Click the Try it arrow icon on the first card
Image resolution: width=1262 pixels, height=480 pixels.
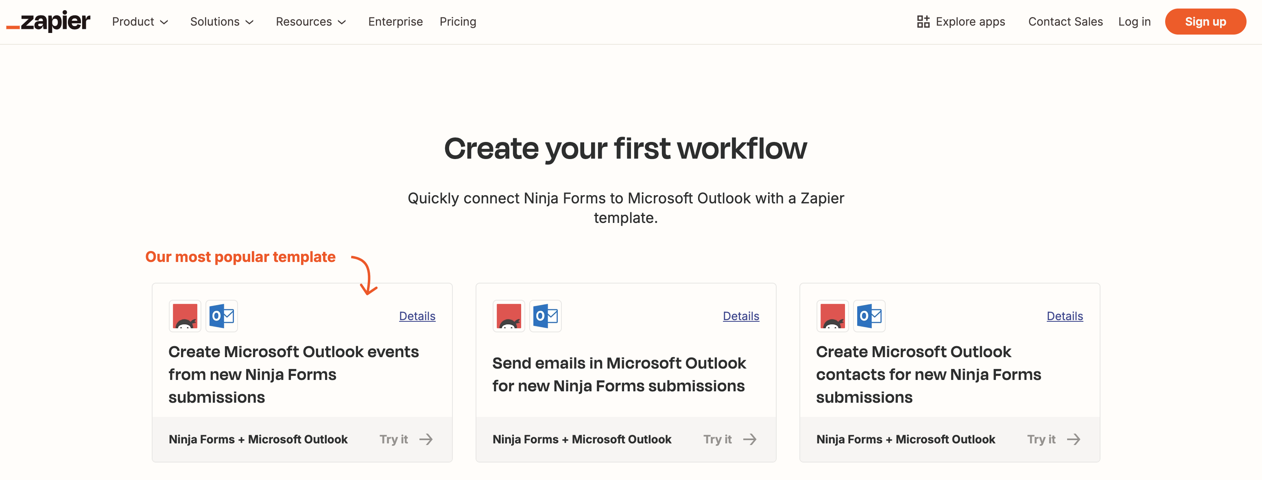tap(426, 439)
